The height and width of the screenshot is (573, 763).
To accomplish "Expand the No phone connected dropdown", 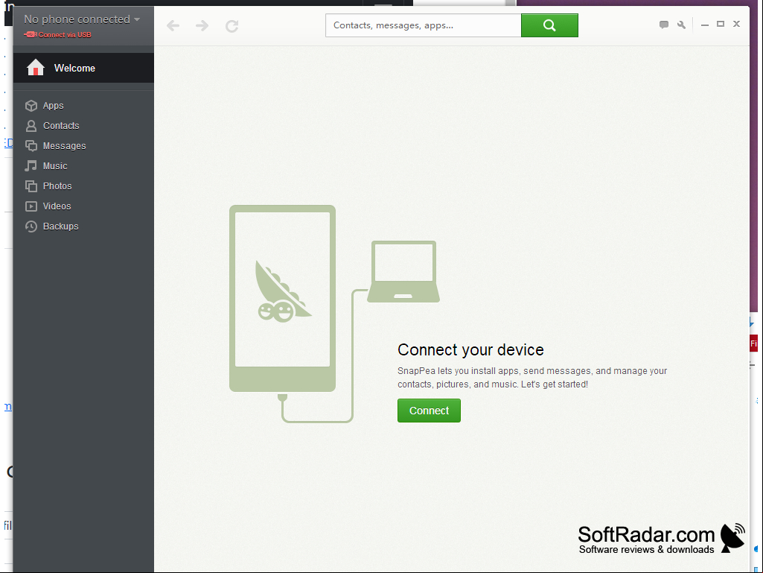I will pos(82,19).
